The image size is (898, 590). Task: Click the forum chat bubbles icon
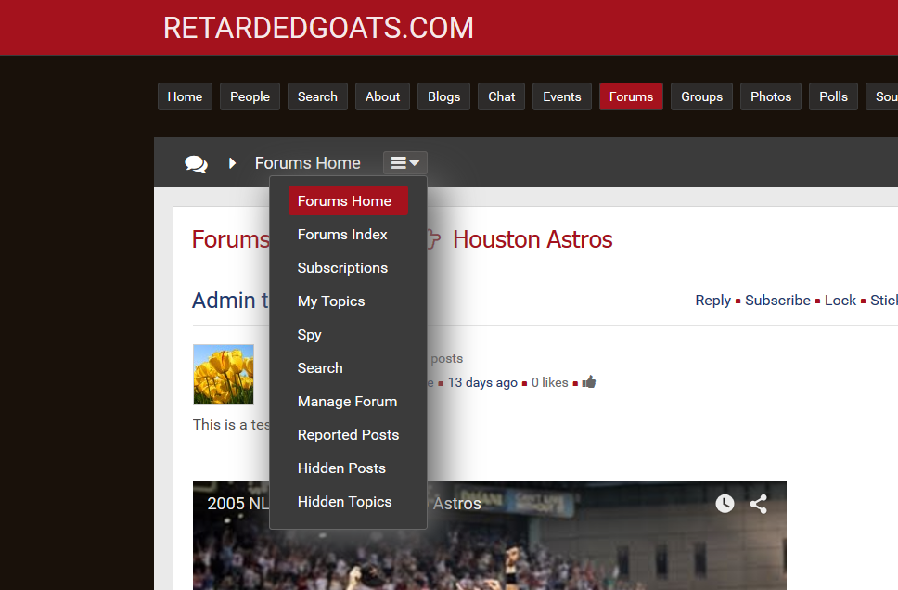[196, 164]
